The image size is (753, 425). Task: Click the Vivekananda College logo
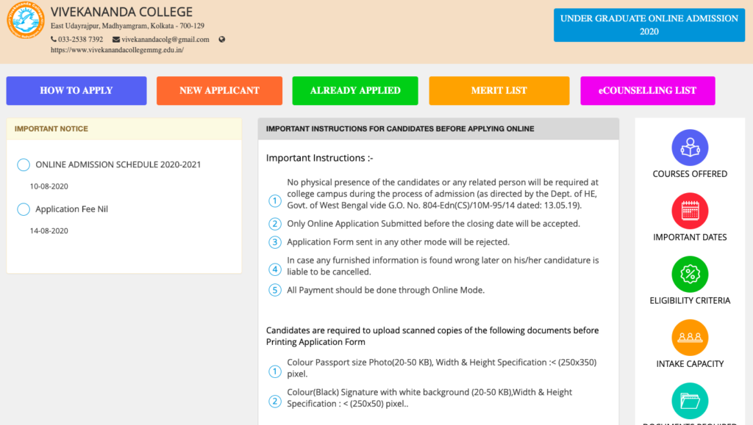[26, 20]
